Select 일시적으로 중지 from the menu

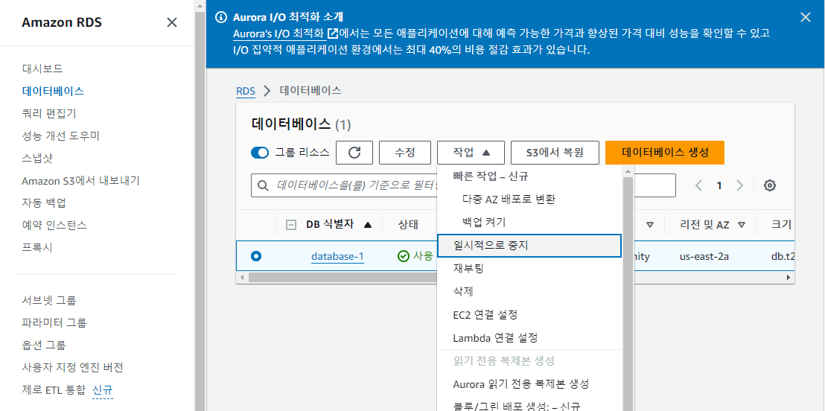pyautogui.click(x=529, y=245)
